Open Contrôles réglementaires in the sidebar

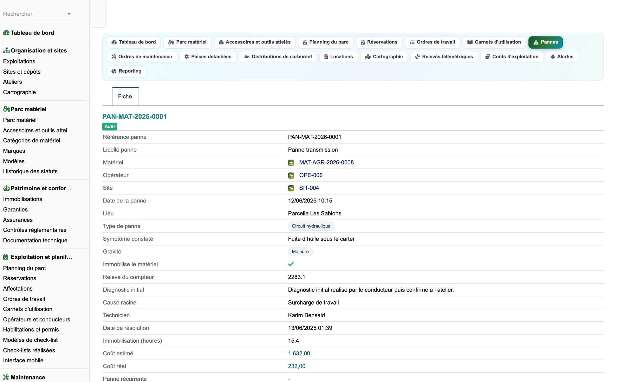35,230
